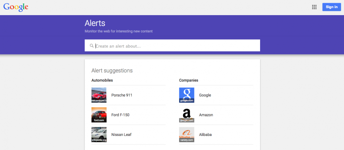The width and height of the screenshot is (344, 150).
Task: Click the Alibaba logo thumbnail
Action: click(186, 135)
